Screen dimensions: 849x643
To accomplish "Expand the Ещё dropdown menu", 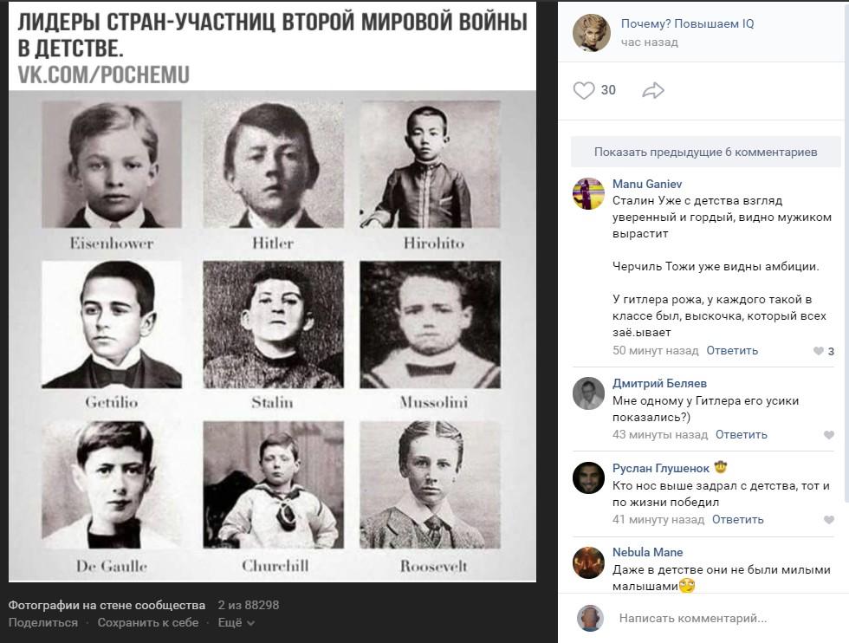I will 236,623.
